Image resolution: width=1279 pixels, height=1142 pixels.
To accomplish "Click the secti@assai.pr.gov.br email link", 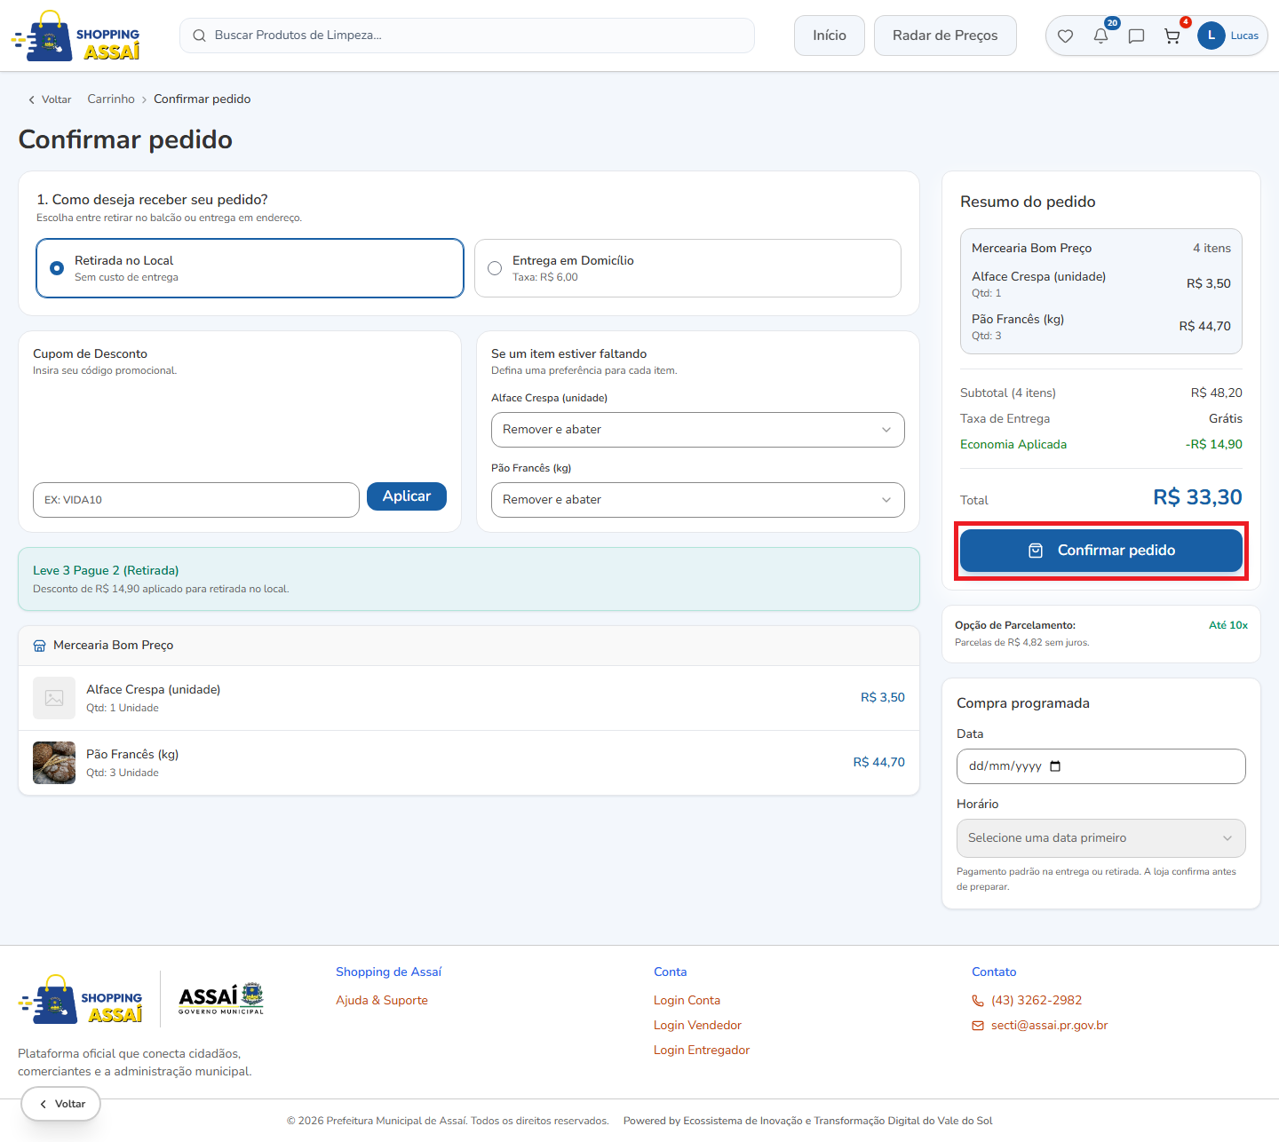I will pyautogui.click(x=1050, y=1026).
